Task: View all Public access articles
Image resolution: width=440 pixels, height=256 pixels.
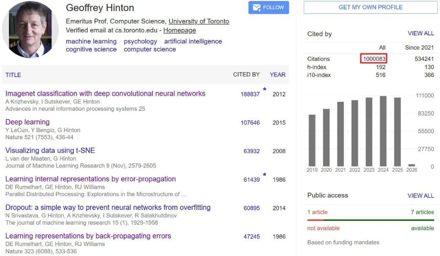Action: (420, 196)
